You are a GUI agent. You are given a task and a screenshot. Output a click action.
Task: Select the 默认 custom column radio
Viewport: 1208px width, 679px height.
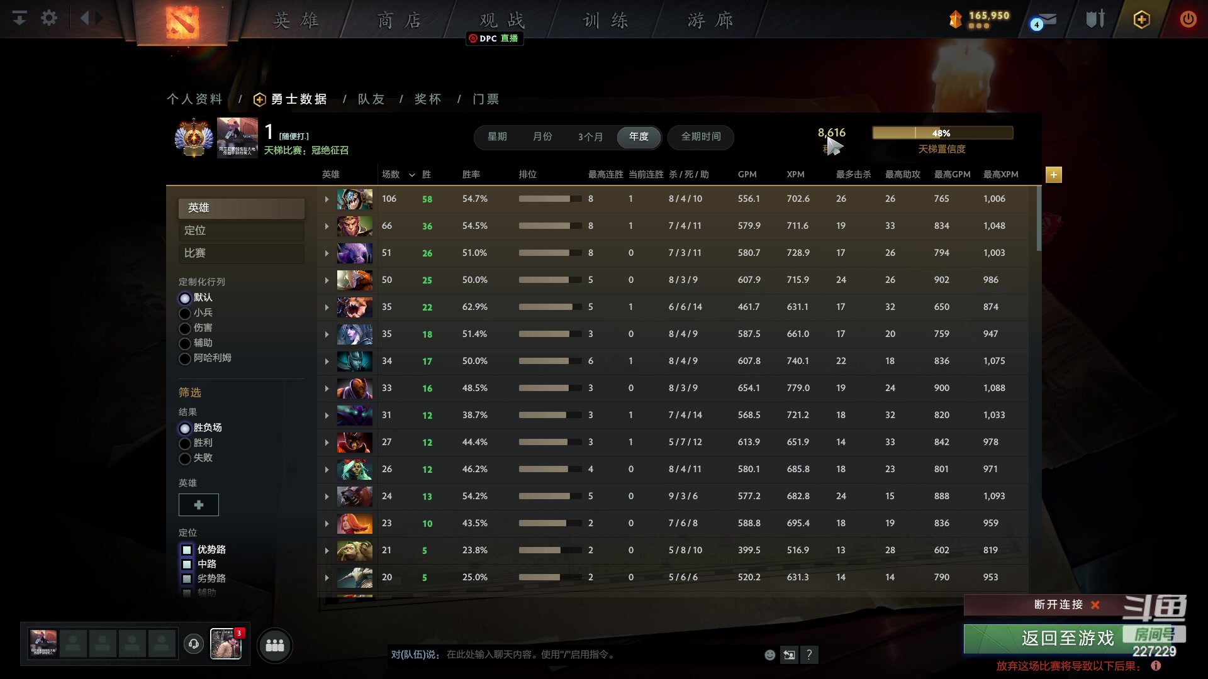(x=185, y=298)
